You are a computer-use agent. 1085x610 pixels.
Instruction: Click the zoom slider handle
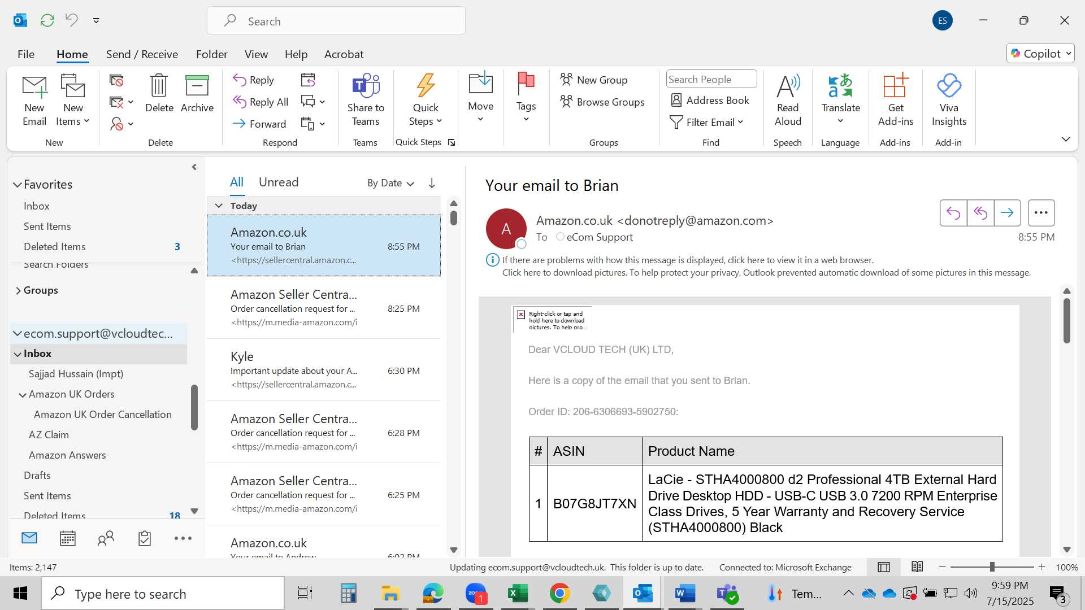pyautogui.click(x=992, y=567)
